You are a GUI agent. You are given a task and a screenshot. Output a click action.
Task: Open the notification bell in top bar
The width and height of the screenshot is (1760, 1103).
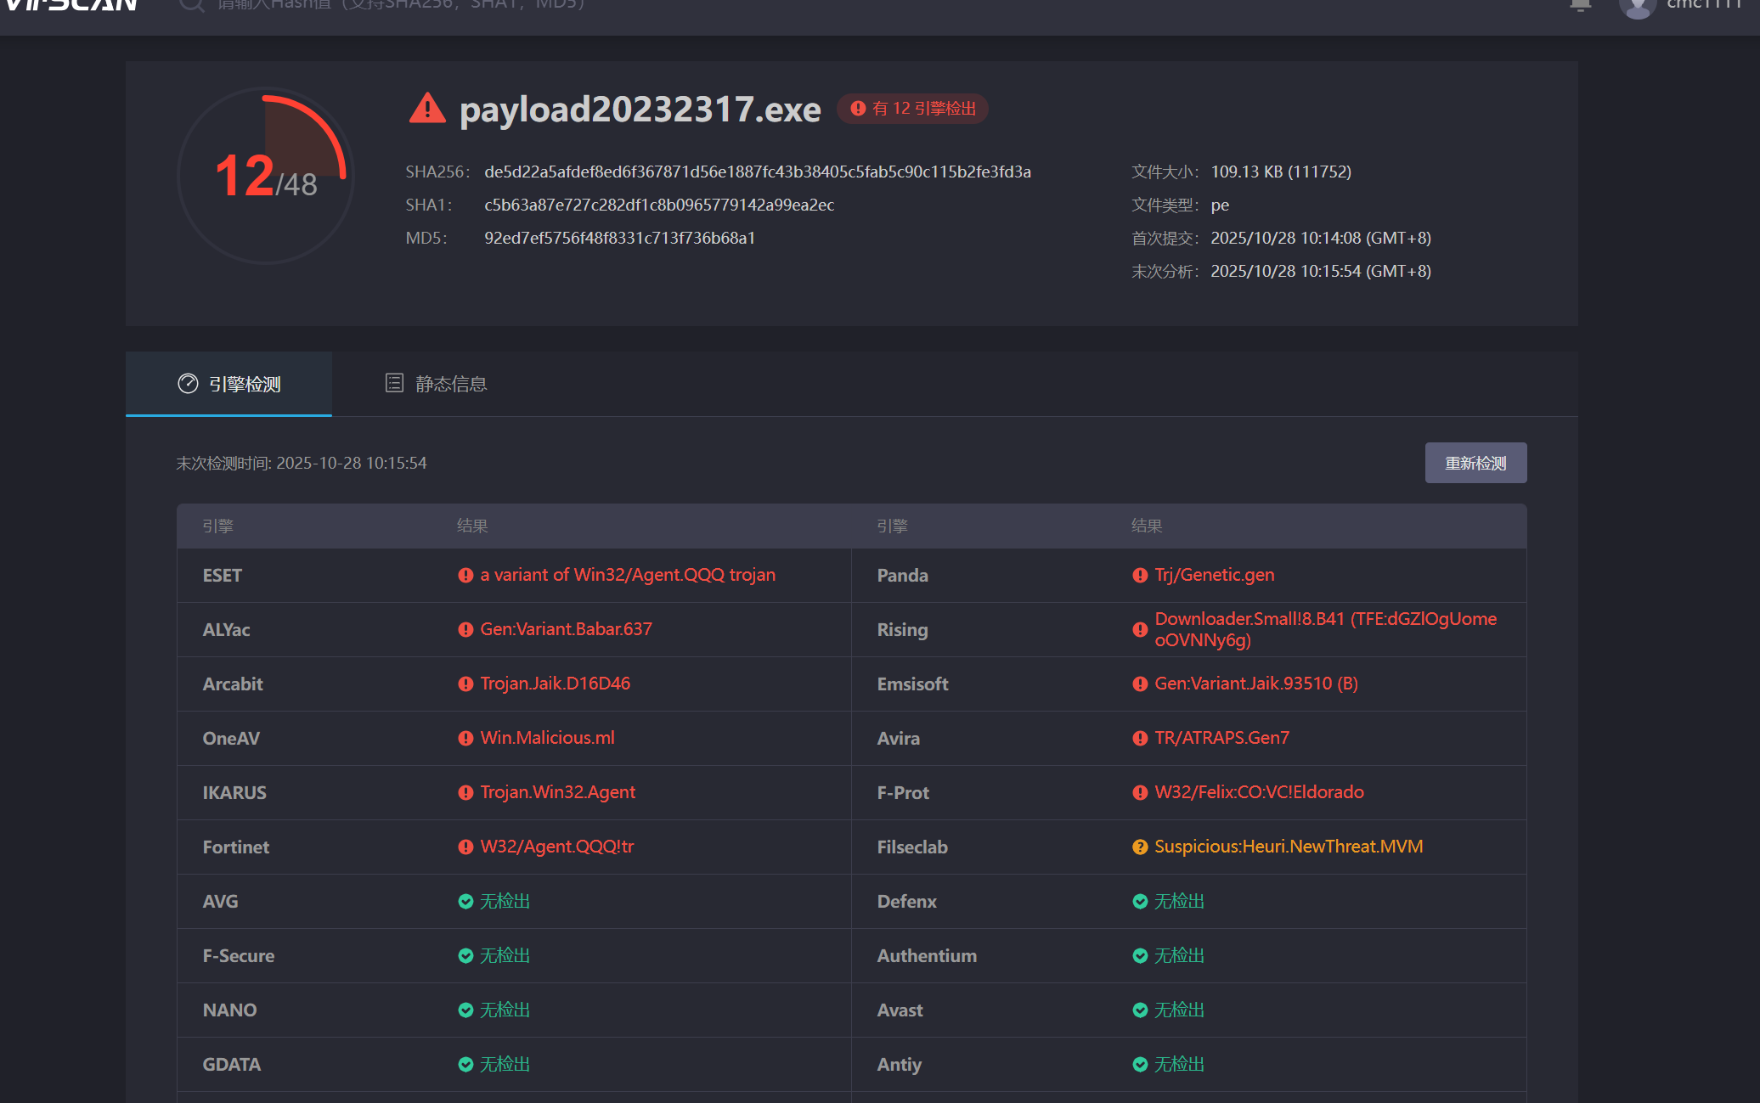1580,5
